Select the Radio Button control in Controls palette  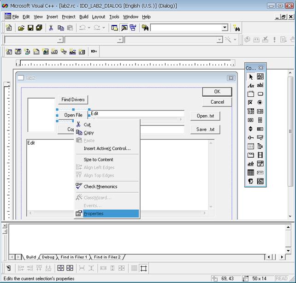tap(260, 103)
